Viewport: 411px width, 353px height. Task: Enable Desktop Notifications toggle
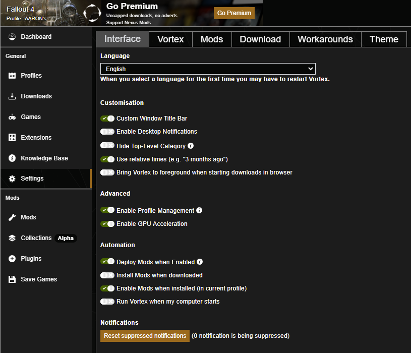pyautogui.click(x=107, y=132)
